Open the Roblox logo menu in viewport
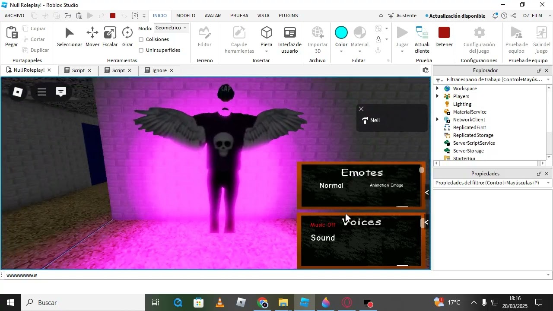This screenshot has height=311, width=553. (18, 92)
